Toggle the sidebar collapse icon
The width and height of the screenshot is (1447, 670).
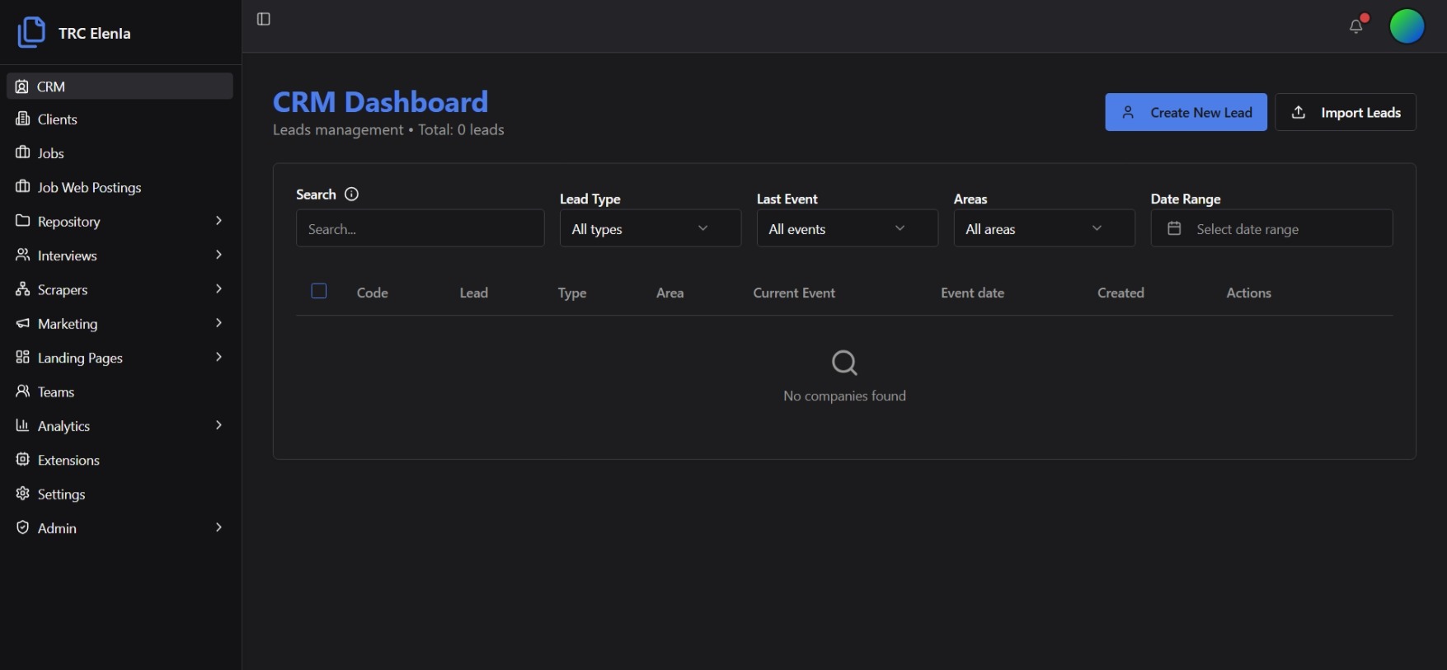[264, 19]
